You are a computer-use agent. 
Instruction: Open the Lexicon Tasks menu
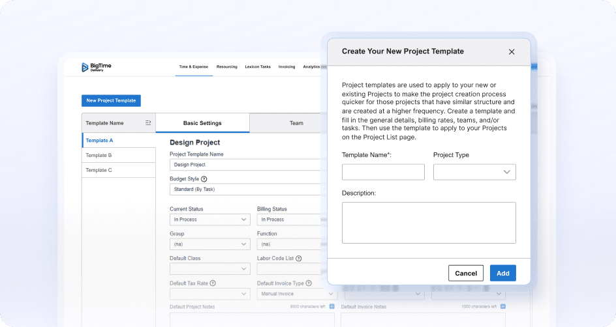point(258,66)
